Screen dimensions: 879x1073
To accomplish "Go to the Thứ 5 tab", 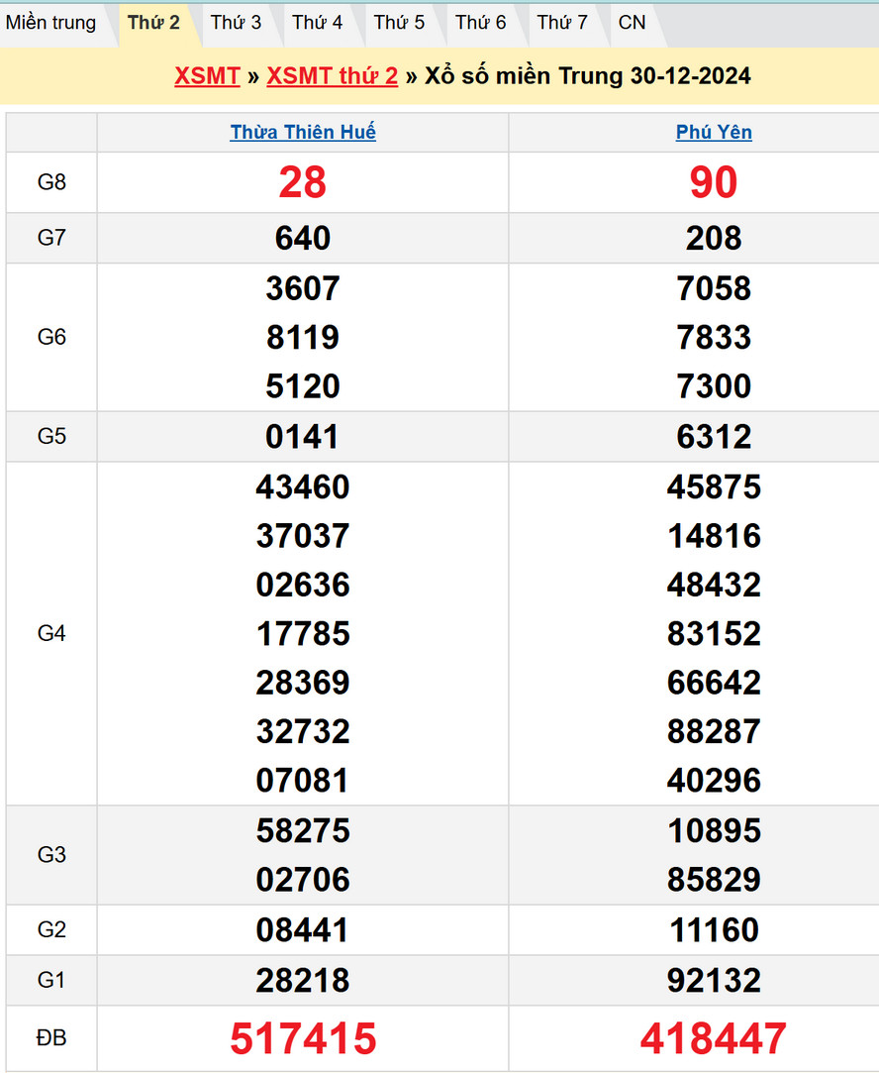I will 399,23.
